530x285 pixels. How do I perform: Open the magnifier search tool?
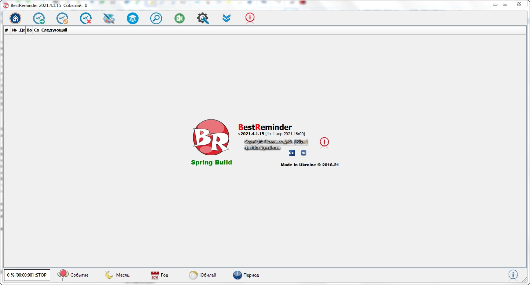[x=156, y=18]
